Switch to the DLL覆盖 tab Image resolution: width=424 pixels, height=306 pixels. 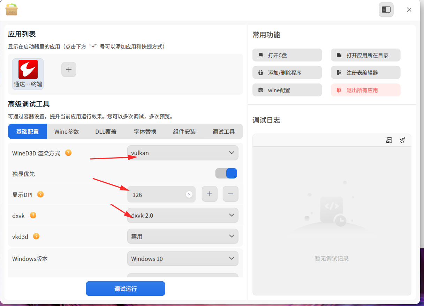click(x=106, y=131)
